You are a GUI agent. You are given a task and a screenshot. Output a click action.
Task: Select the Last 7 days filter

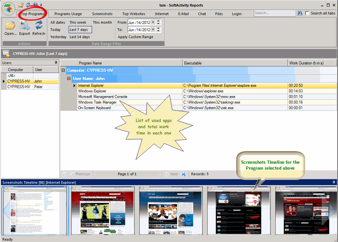pos(80,30)
